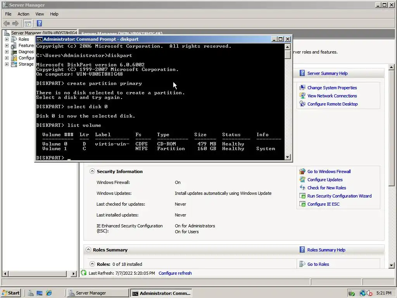The width and height of the screenshot is (397, 298).
Task: Click the Configure Remote Desktop icon
Action: (x=302, y=104)
